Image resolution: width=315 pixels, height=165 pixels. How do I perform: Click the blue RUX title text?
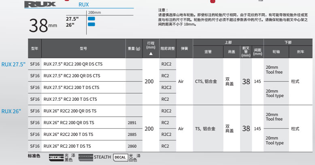[x=83, y=4]
